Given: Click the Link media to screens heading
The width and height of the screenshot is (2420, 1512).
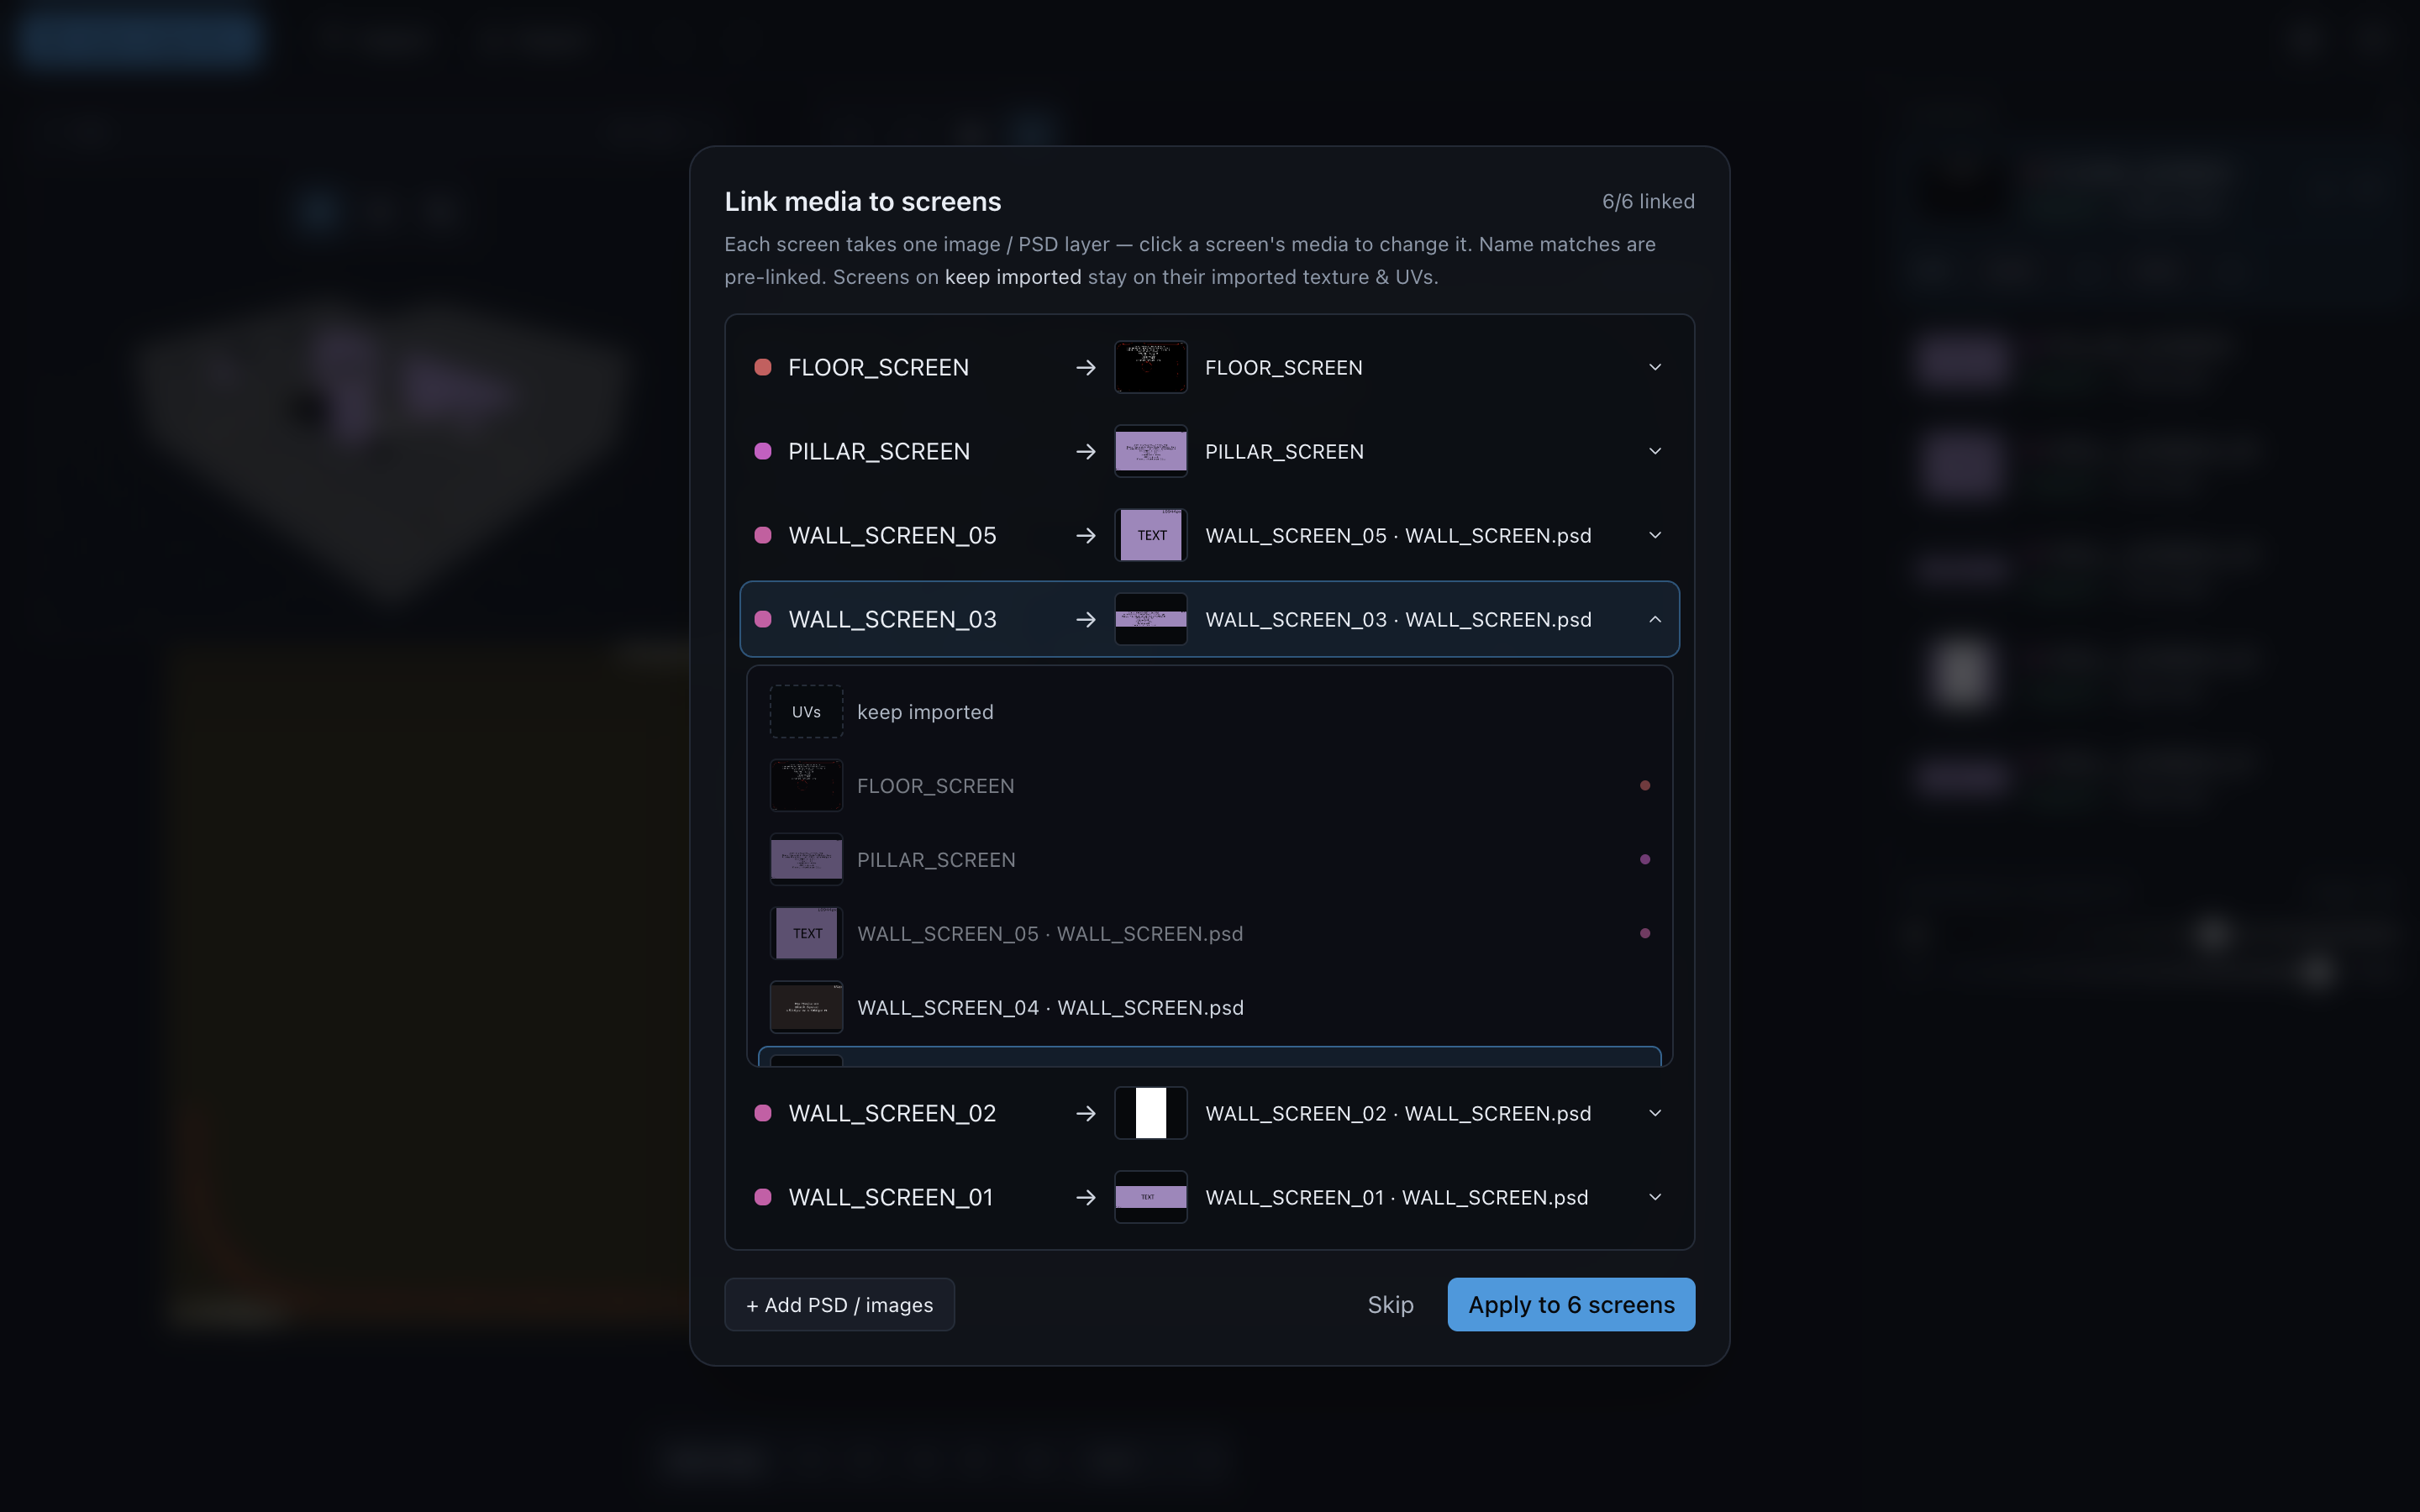Looking at the screenshot, I should click(862, 201).
